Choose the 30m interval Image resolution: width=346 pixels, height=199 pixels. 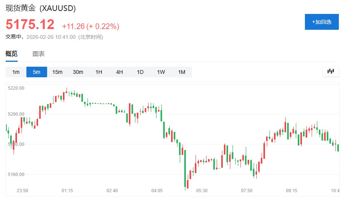click(x=78, y=72)
